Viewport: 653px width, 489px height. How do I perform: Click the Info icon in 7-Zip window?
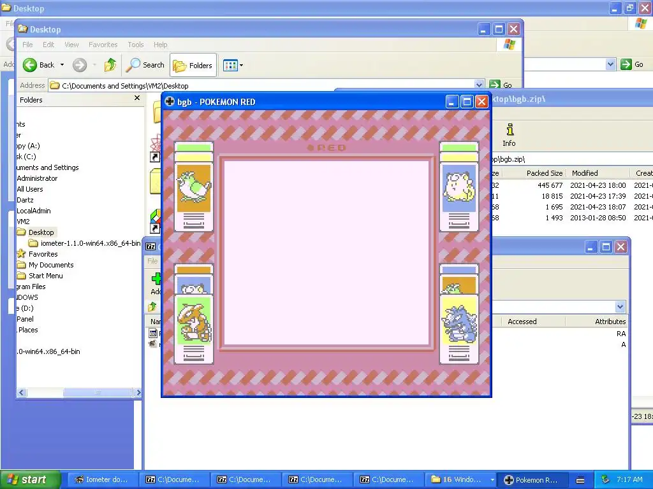tap(509, 135)
